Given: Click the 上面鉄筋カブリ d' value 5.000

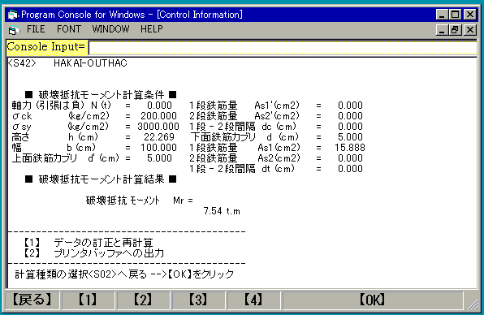Looking at the screenshot, I should [x=159, y=158].
